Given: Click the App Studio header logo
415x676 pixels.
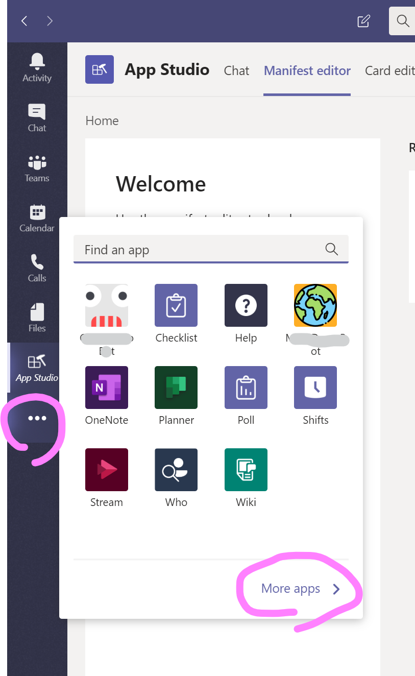Looking at the screenshot, I should (100, 69).
